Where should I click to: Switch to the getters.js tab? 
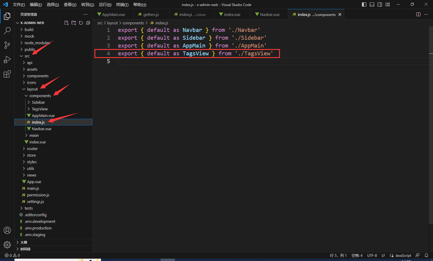pos(152,14)
